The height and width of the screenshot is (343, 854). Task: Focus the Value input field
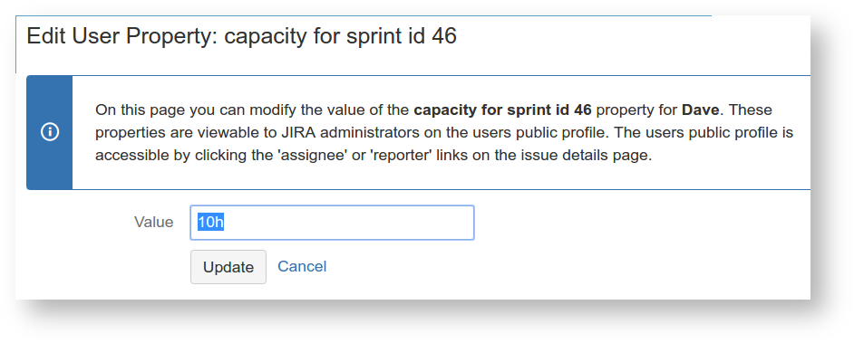[332, 223]
